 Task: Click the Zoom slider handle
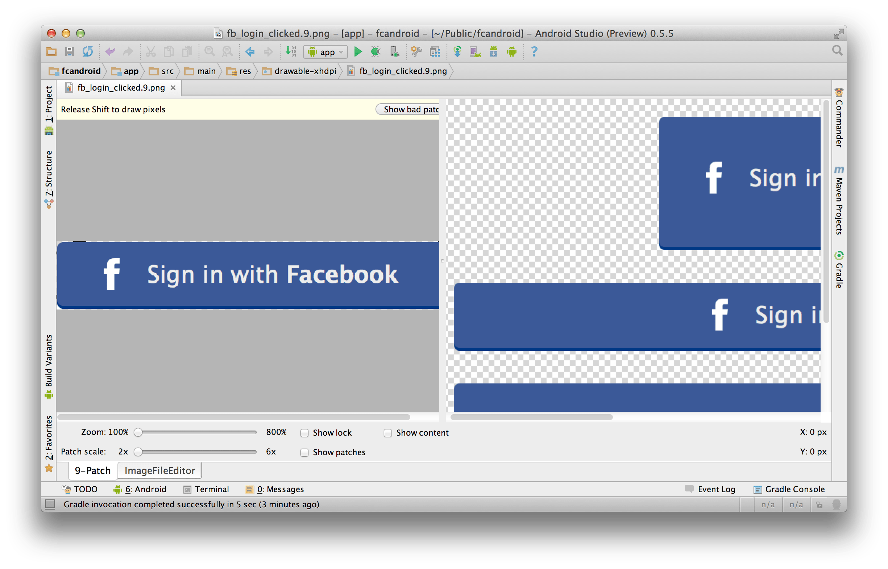point(138,432)
